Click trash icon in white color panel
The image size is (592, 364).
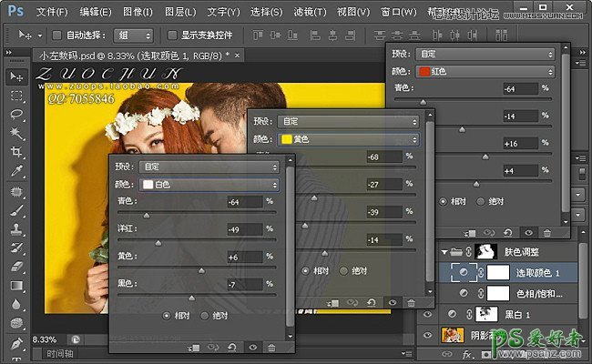click(270, 347)
